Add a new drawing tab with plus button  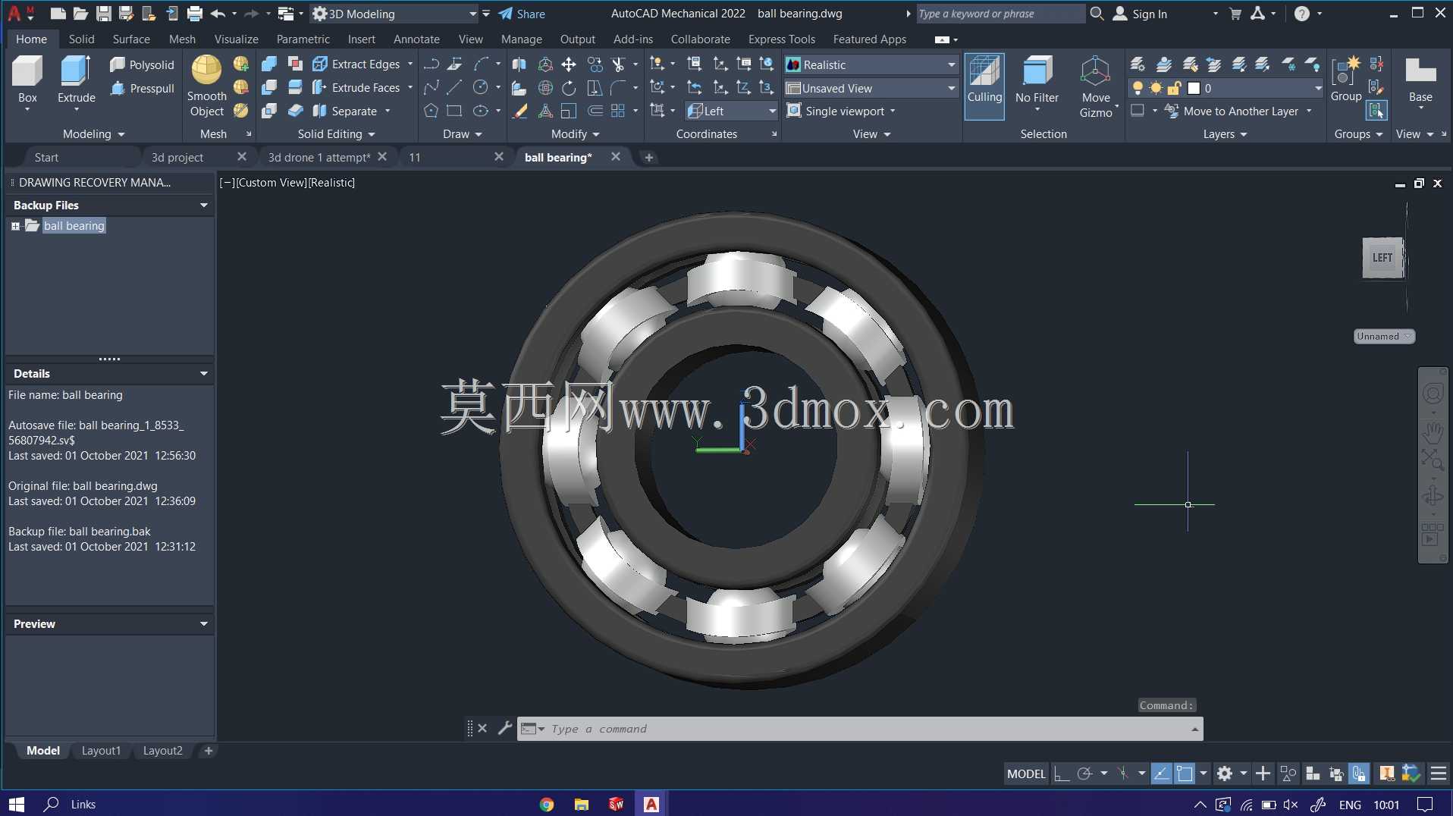(x=648, y=157)
